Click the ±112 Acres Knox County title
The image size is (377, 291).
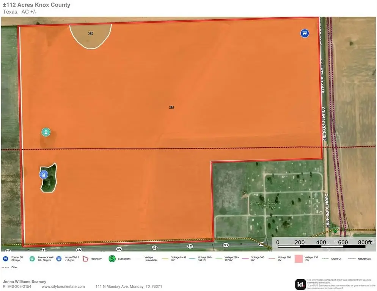coord(36,5)
